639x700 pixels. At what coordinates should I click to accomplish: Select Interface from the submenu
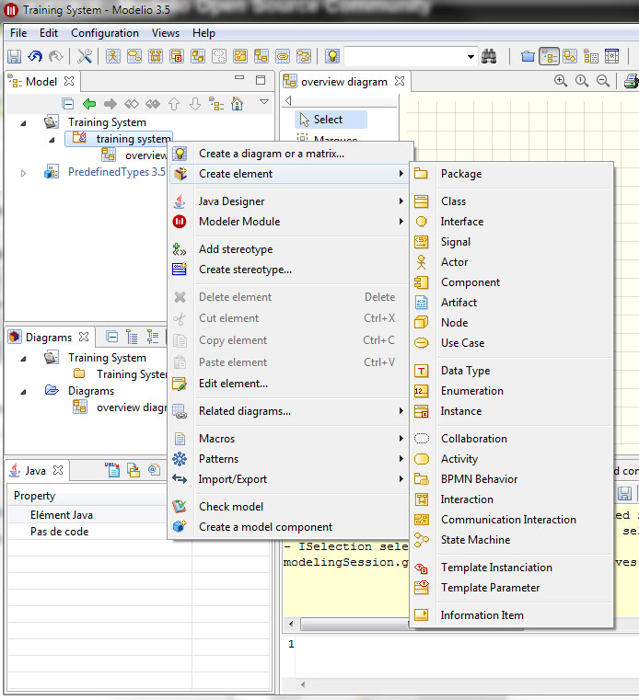(x=512, y=222)
